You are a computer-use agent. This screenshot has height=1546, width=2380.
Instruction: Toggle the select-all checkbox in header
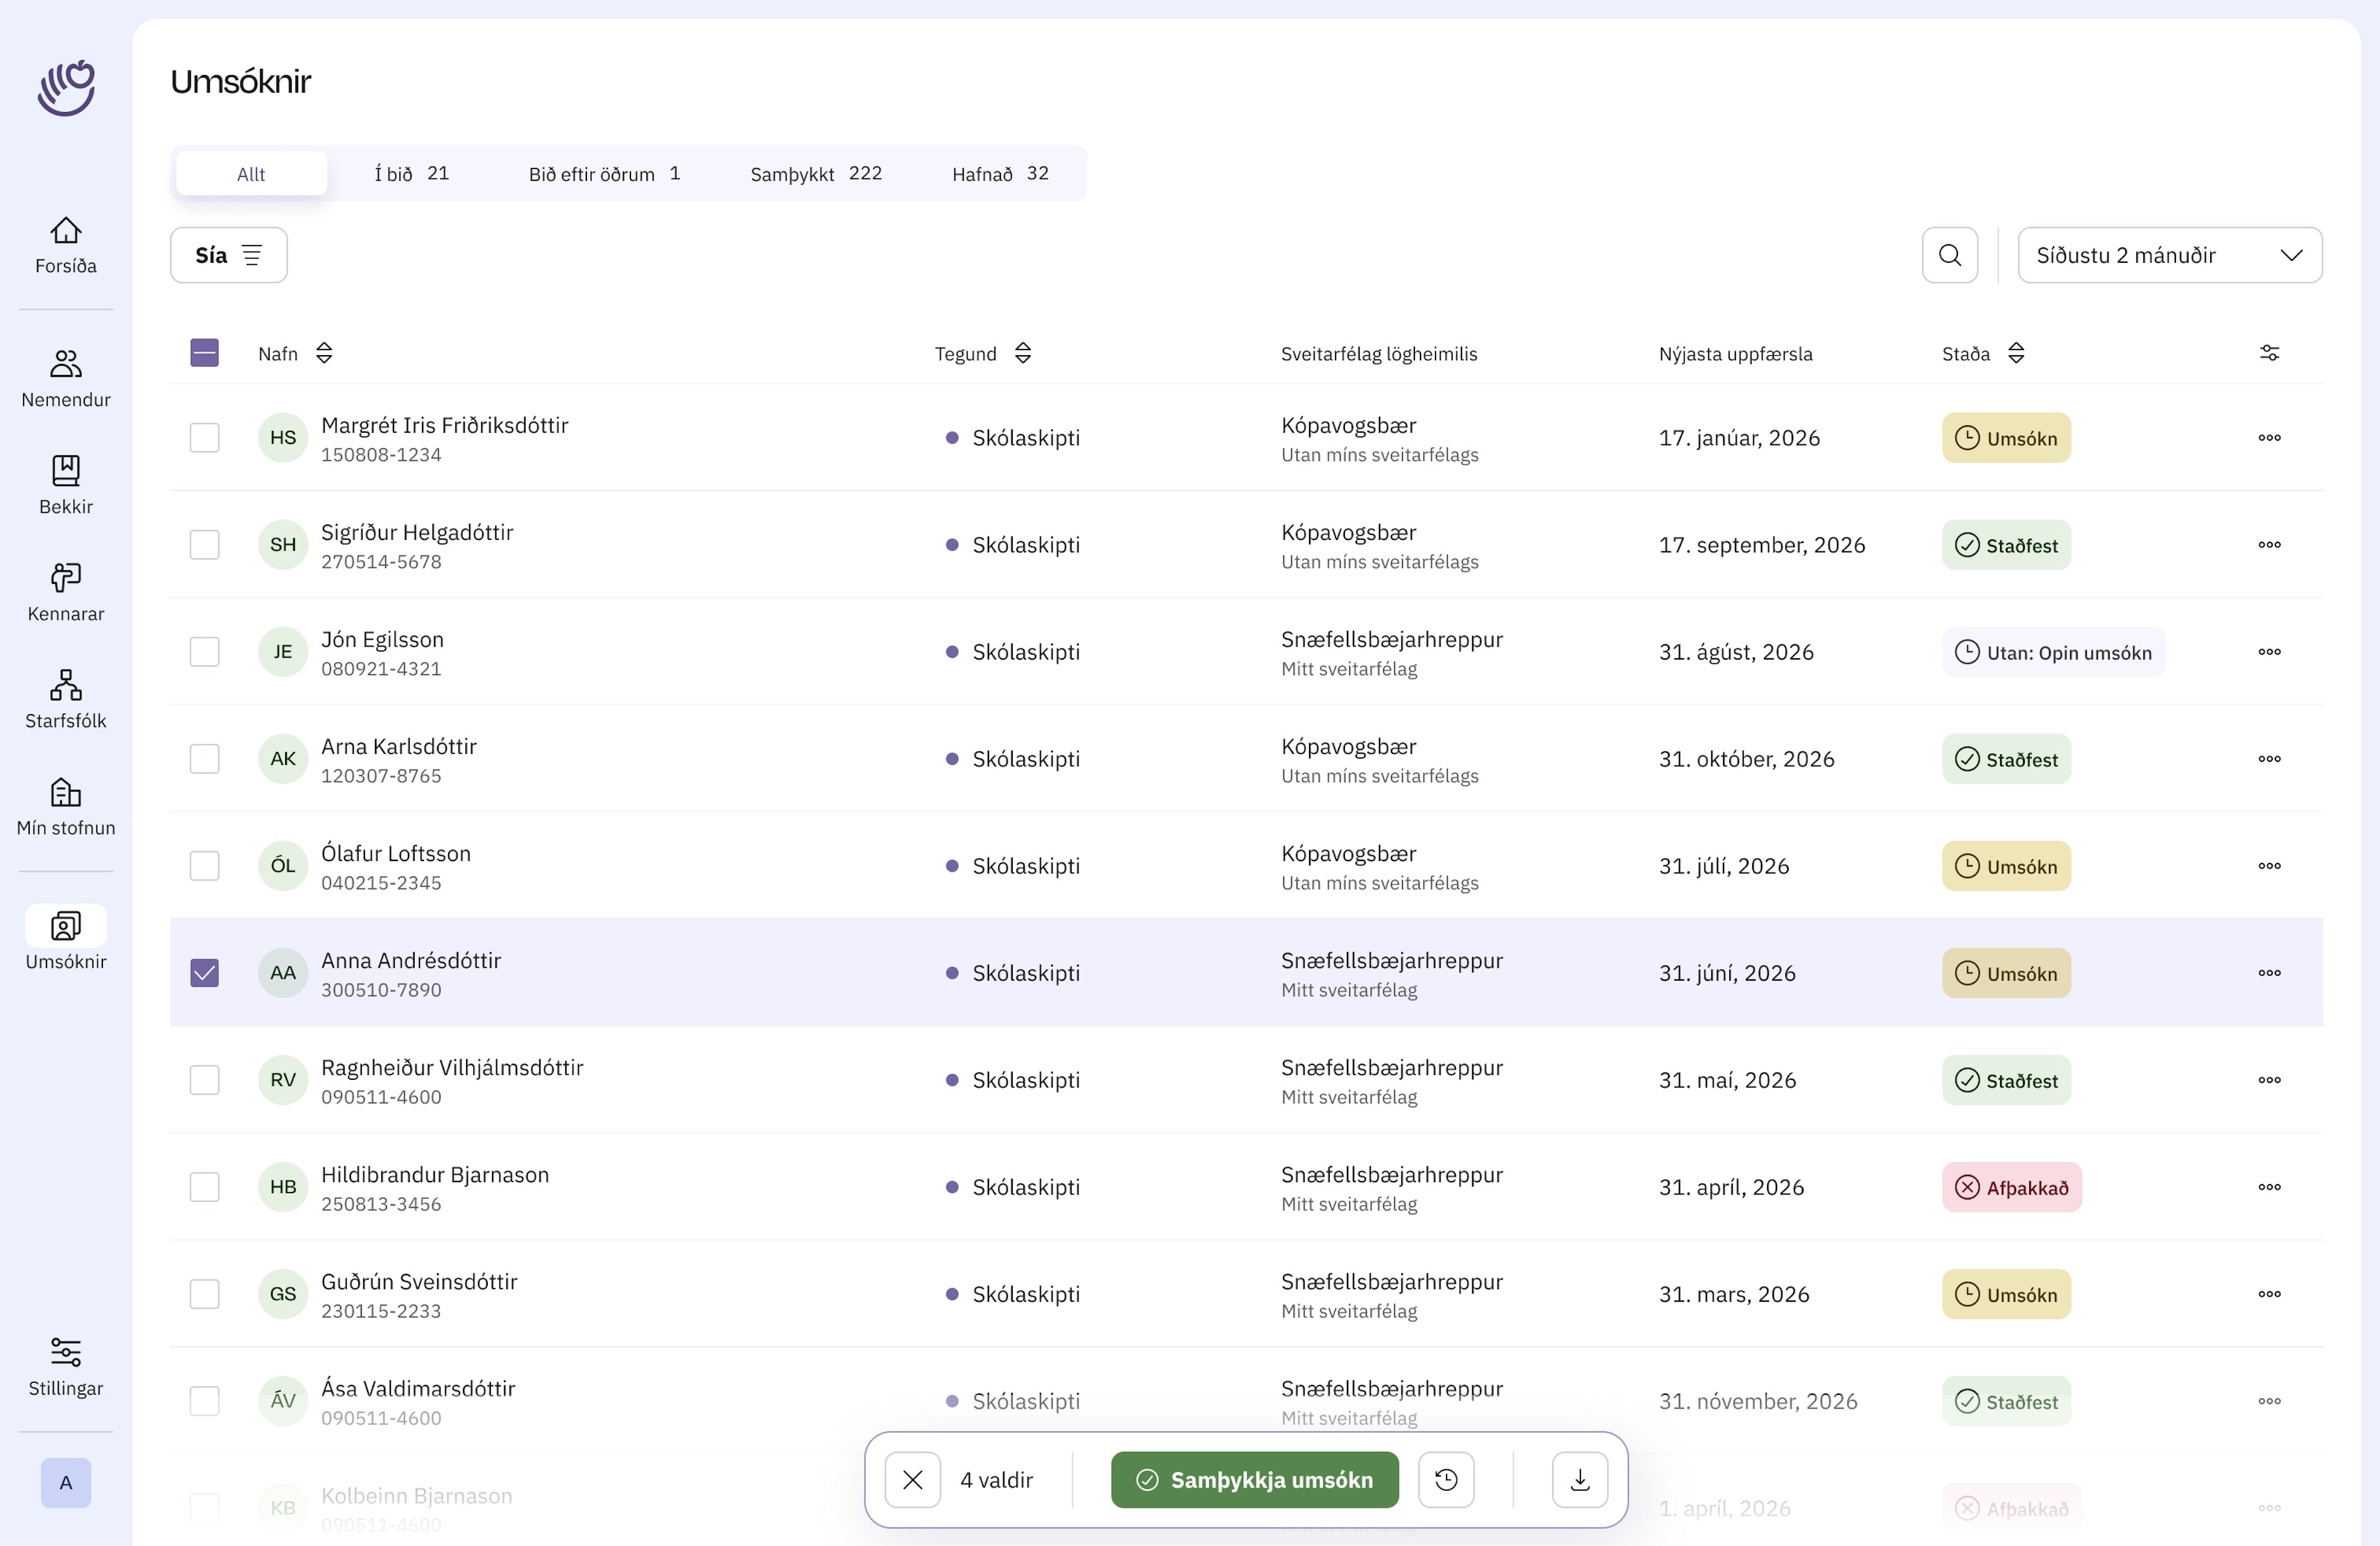[204, 353]
